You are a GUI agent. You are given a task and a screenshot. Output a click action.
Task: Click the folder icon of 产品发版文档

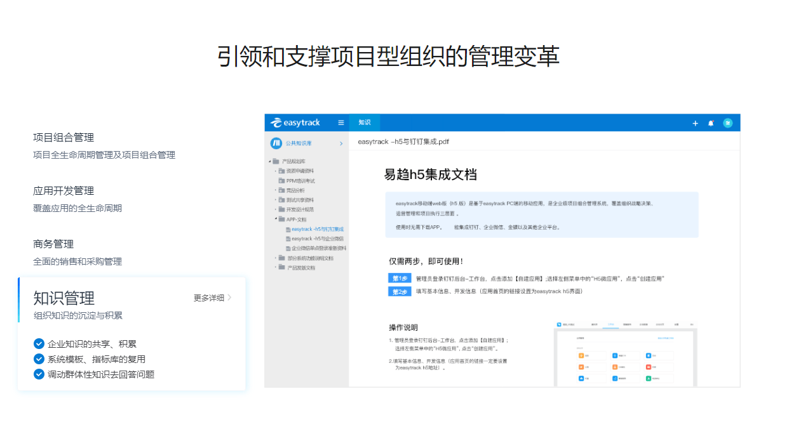(282, 268)
